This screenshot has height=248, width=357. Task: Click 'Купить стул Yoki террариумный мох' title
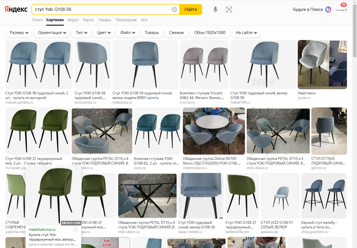pyautogui.click(x=52, y=237)
